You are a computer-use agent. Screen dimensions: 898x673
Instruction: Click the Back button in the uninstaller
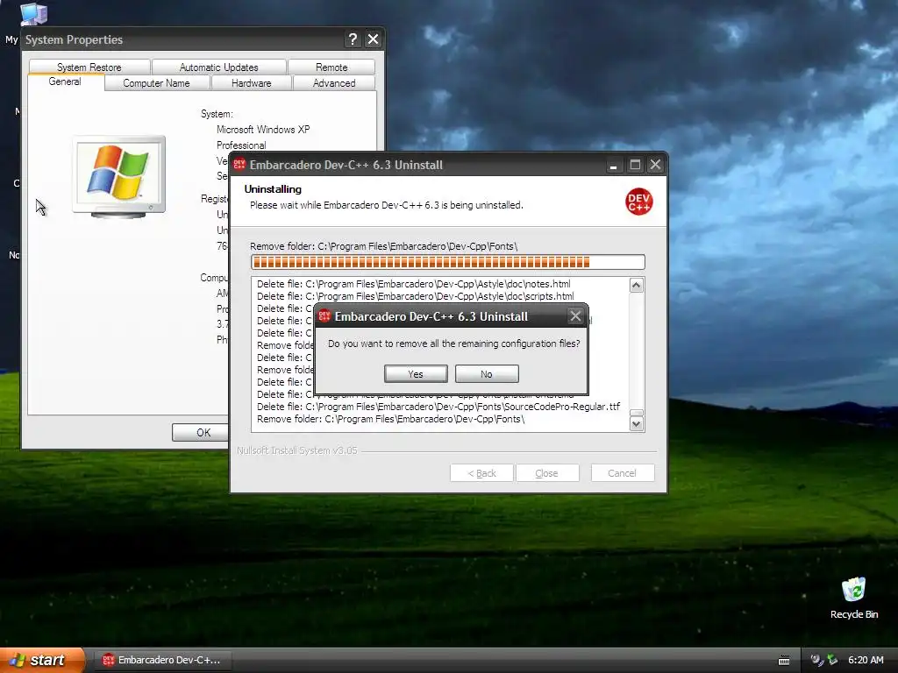tap(481, 473)
